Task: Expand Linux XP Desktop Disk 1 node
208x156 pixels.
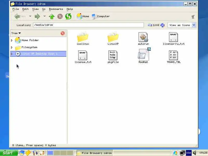Action: point(12,54)
